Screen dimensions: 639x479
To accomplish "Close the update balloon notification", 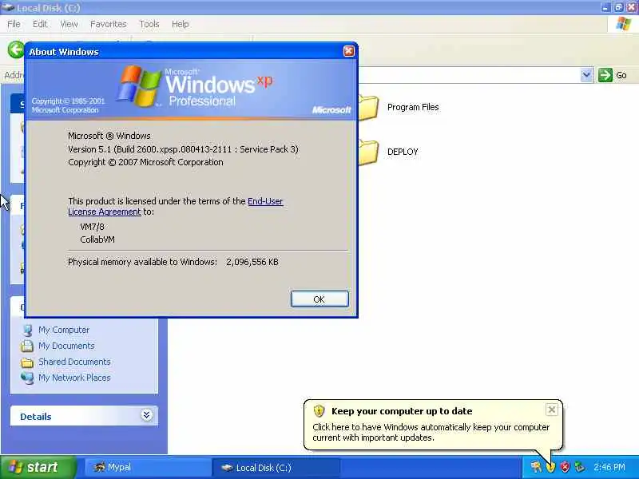I will (551, 410).
